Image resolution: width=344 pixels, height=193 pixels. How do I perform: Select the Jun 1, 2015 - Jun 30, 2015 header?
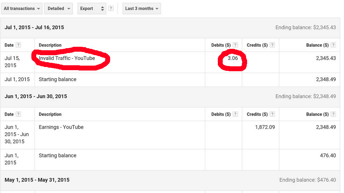(x=36, y=96)
